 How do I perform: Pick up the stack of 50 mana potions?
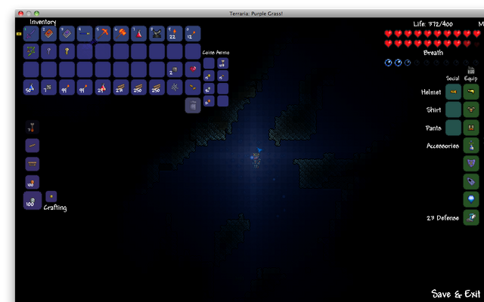coord(31,88)
